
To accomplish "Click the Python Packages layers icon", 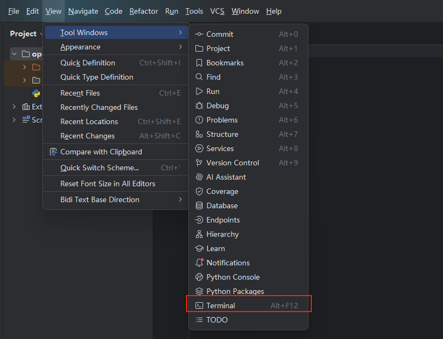I will 199,291.
